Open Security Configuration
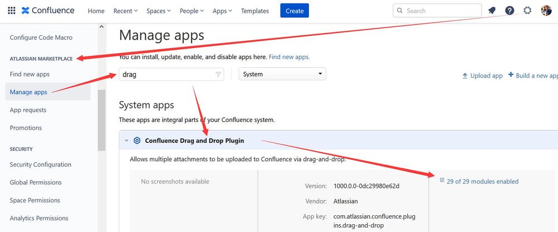This screenshot has width=558, height=232. coord(41,164)
